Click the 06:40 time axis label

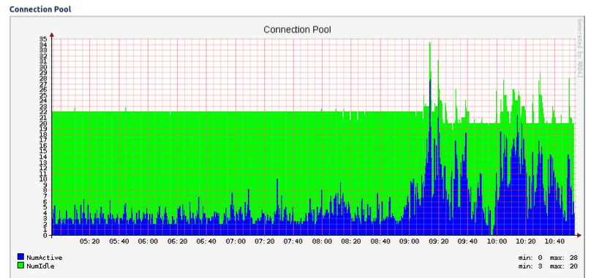206,241
